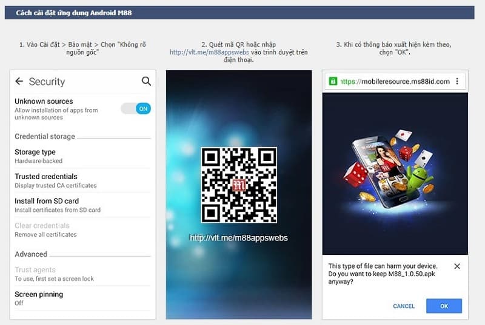Viewport: 485px width, 325px height.
Task: Click the green padlock icon in address bar
Action: click(x=333, y=81)
